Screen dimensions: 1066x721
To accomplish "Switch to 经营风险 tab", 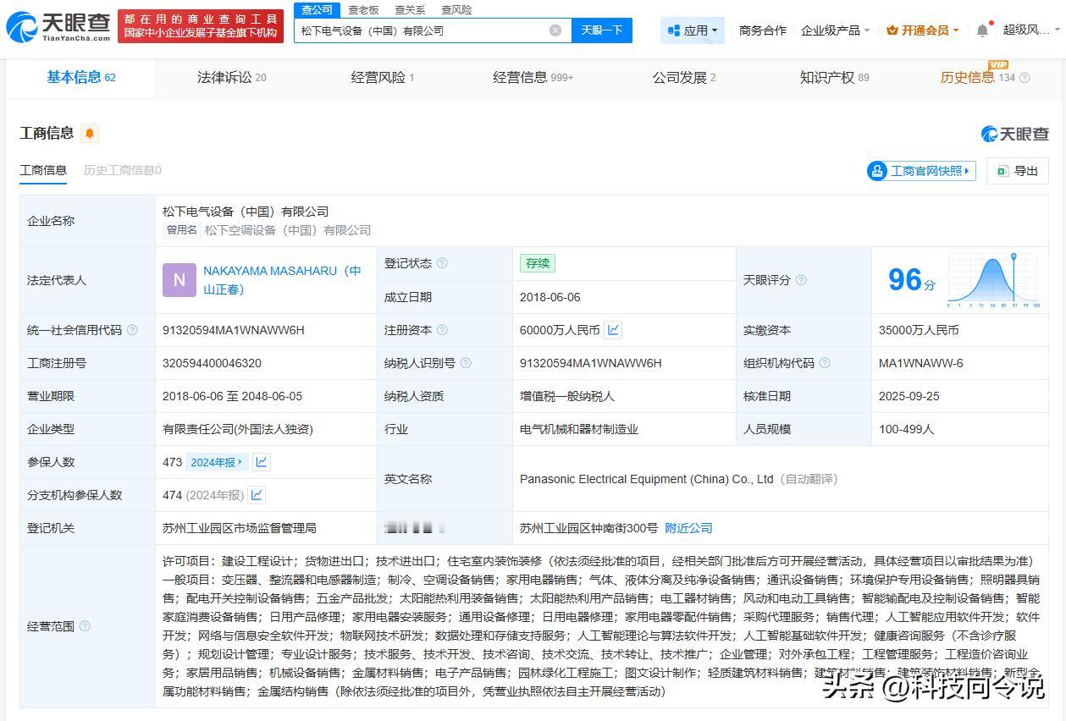I will tap(383, 78).
